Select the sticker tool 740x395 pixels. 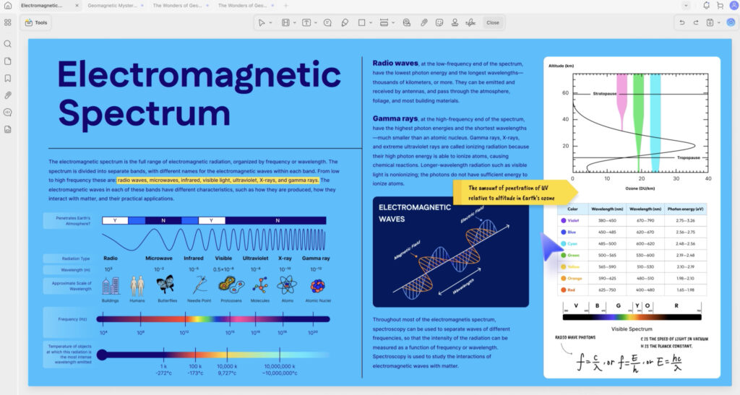click(439, 22)
